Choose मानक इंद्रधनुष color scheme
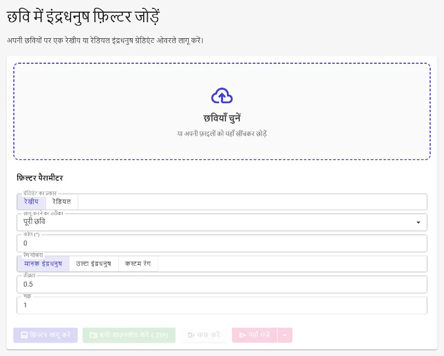The width and height of the screenshot is (444, 356). click(43, 264)
